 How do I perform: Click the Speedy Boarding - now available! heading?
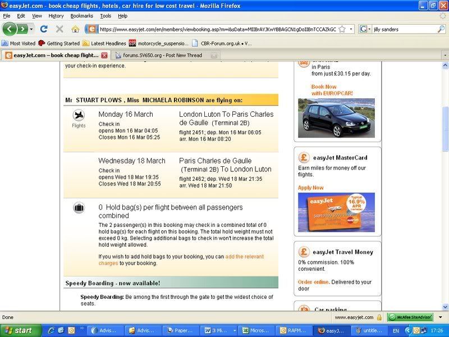[113, 283]
